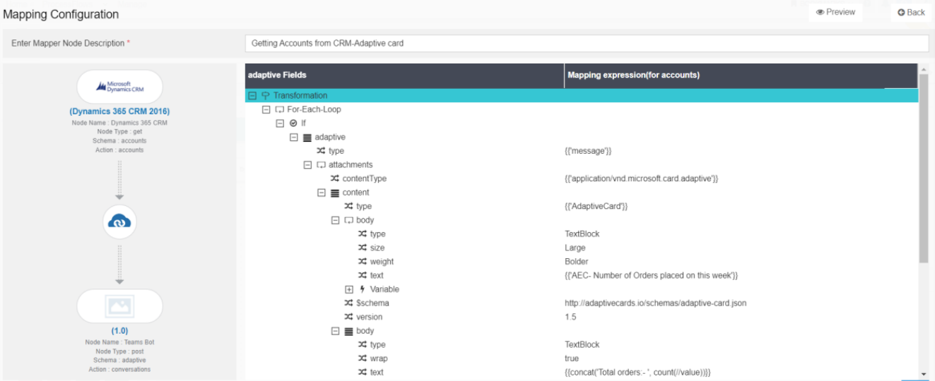Click the shuffle icon next to $schema
The image size is (935, 381).
pos(348,303)
